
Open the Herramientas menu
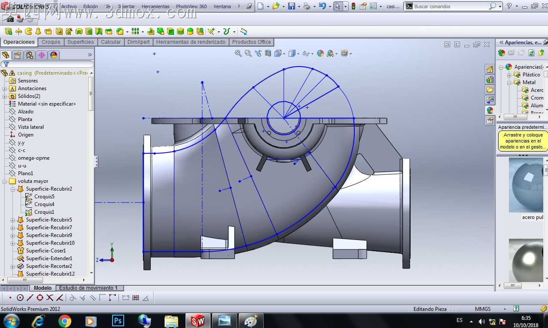pos(155,6)
